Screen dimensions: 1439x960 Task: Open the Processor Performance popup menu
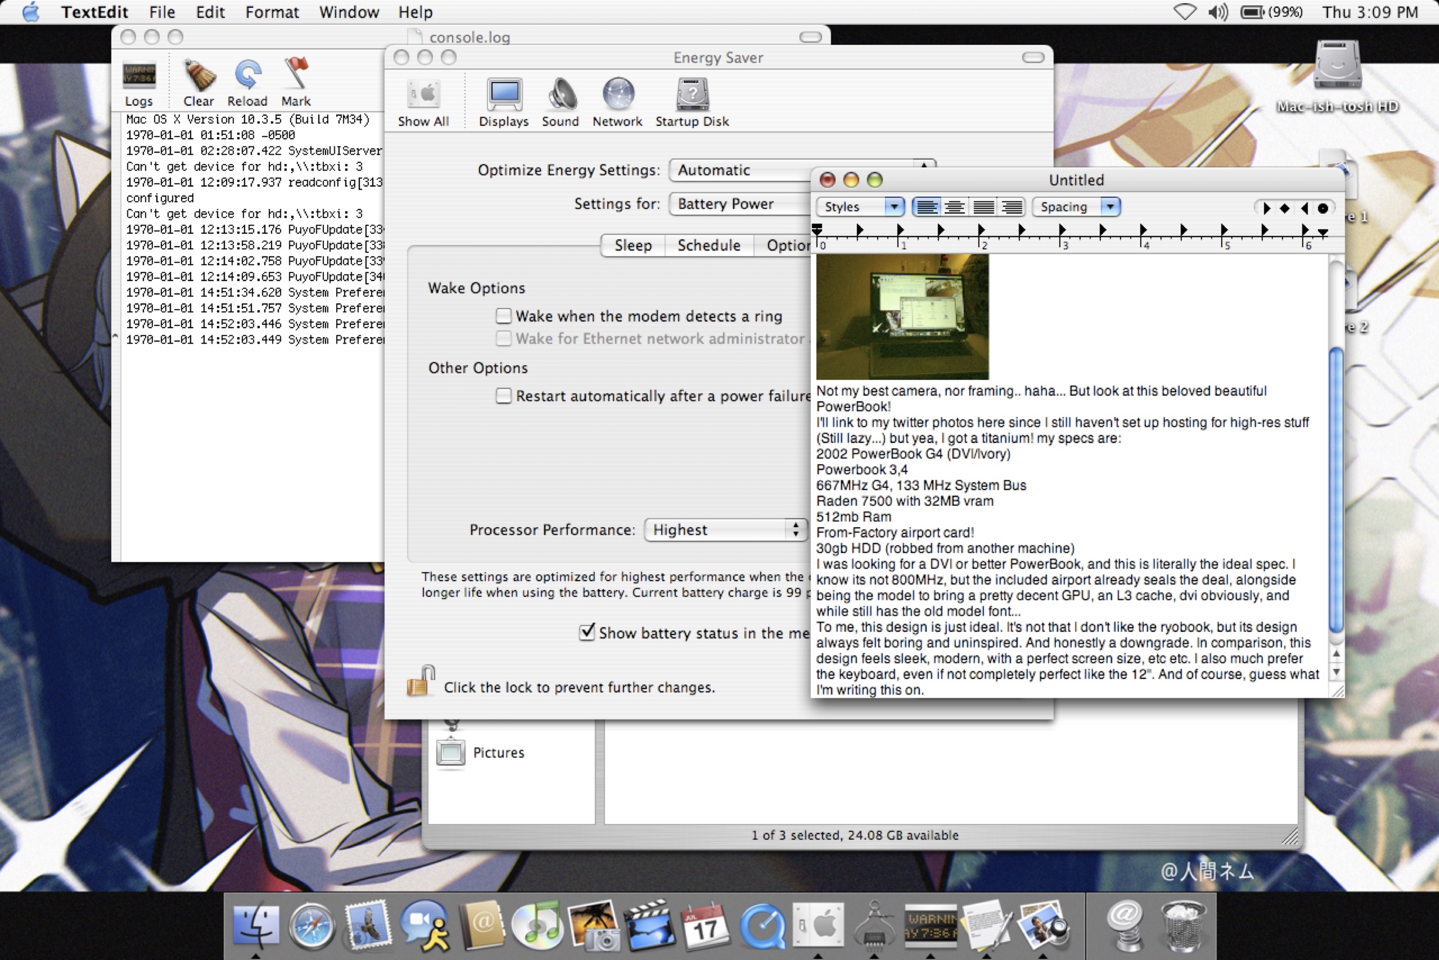point(725,529)
